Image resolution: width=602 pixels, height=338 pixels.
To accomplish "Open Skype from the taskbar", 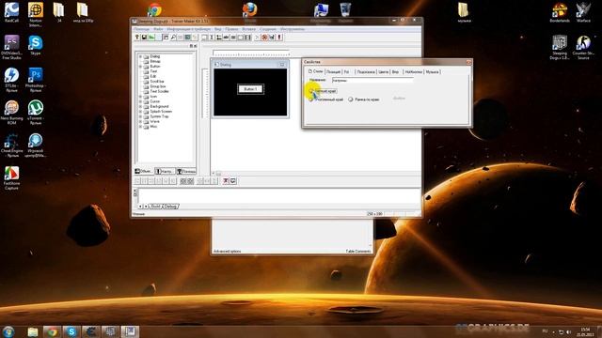I will pyautogui.click(x=71, y=331).
